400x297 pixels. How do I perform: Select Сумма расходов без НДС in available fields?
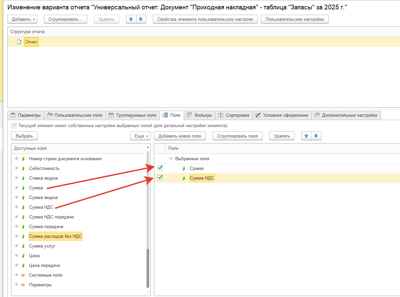55,236
